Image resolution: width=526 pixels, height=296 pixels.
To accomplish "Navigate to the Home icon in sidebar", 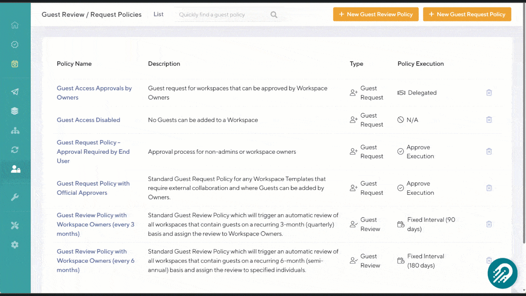I will coord(15,25).
